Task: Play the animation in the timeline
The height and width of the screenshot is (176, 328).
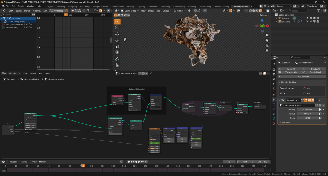Action: (x=139, y=162)
